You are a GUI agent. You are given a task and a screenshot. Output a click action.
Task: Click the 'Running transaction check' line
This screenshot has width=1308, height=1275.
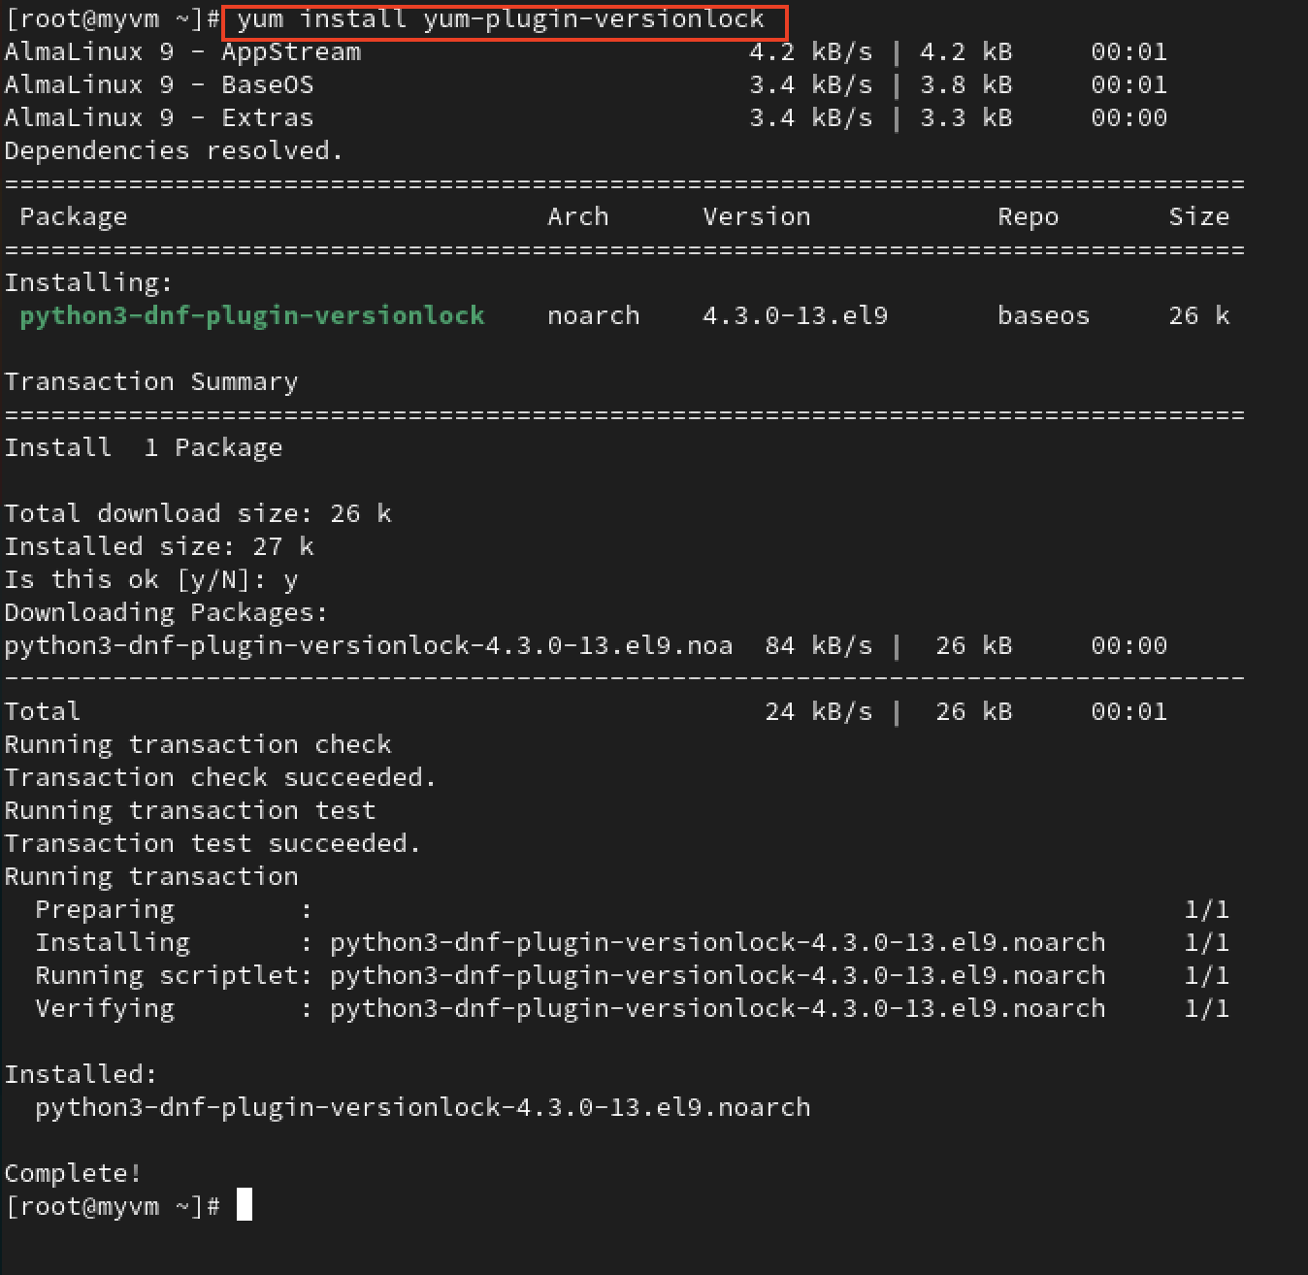click(x=198, y=744)
